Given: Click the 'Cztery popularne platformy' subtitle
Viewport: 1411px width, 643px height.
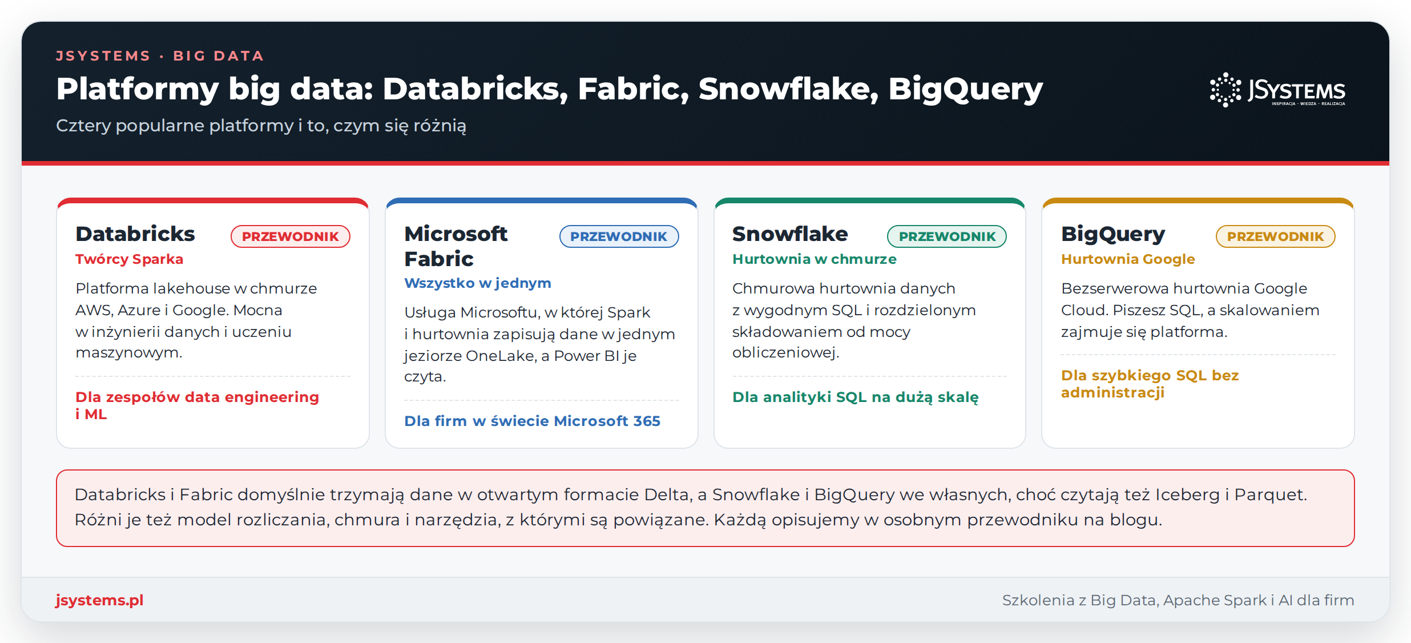Looking at the screenshot, I should [x=261, y=126].
